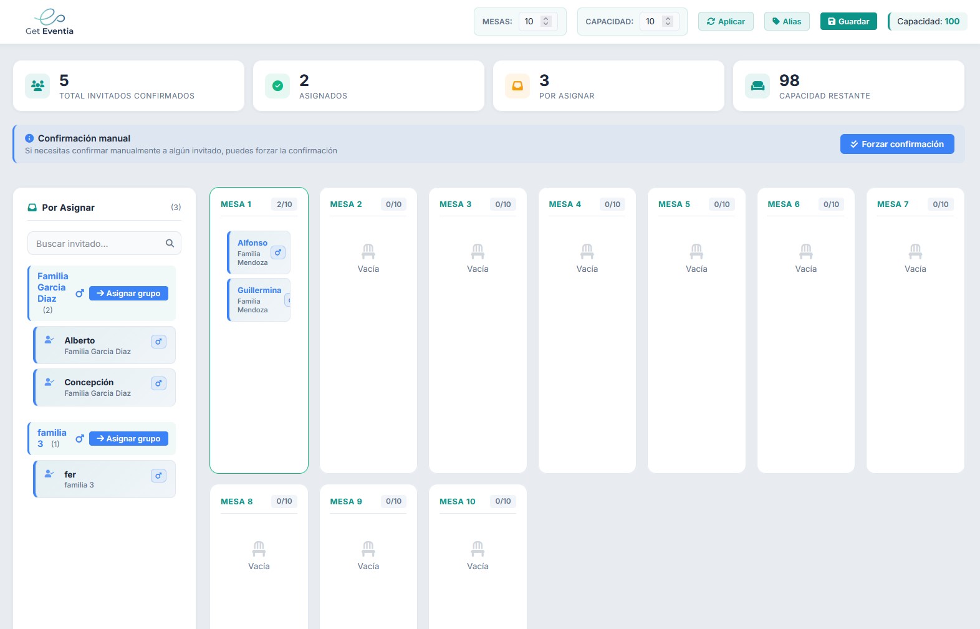This screenshot has height=629, width=980.
Task: Click the Familia Garcia Diaz group name
Action: point(53,287)
